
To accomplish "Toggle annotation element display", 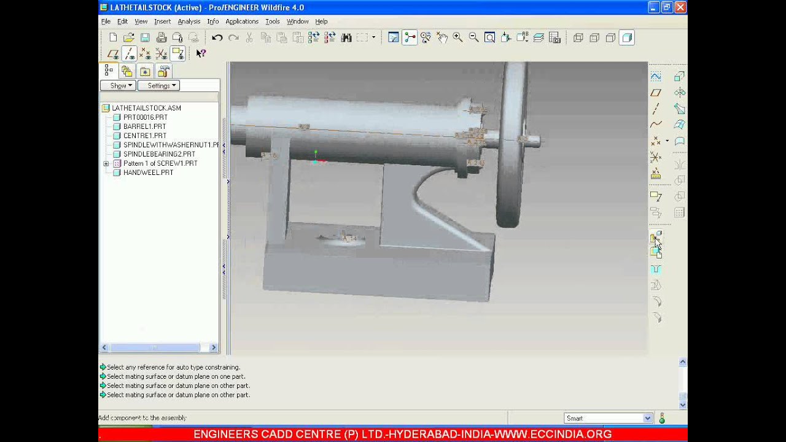I will coord(177,54).
